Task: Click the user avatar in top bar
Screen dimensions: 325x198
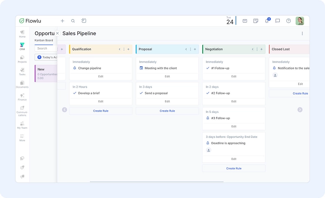Action: (300, 21)
